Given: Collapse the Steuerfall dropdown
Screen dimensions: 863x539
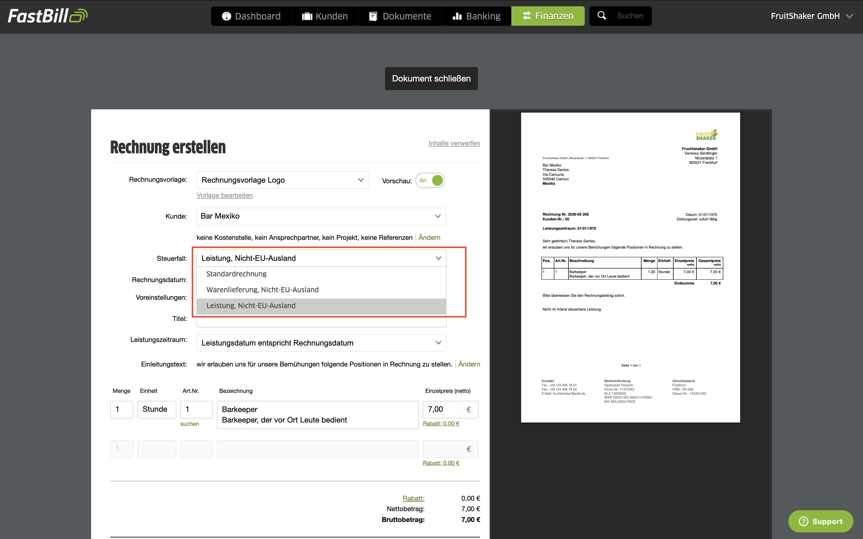Looking at the screenshot, I should click(x=321, y=258).
